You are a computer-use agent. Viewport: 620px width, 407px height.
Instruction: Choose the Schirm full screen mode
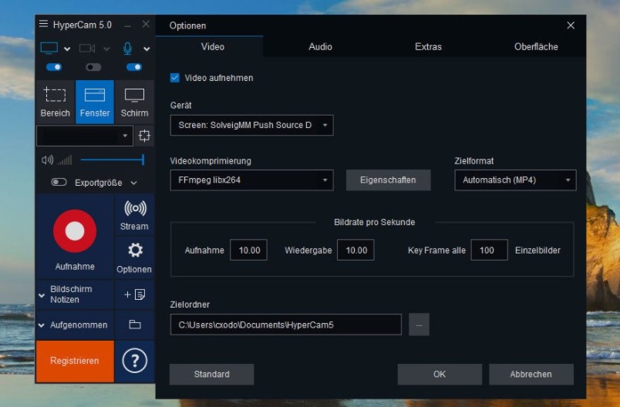(134, 102)
